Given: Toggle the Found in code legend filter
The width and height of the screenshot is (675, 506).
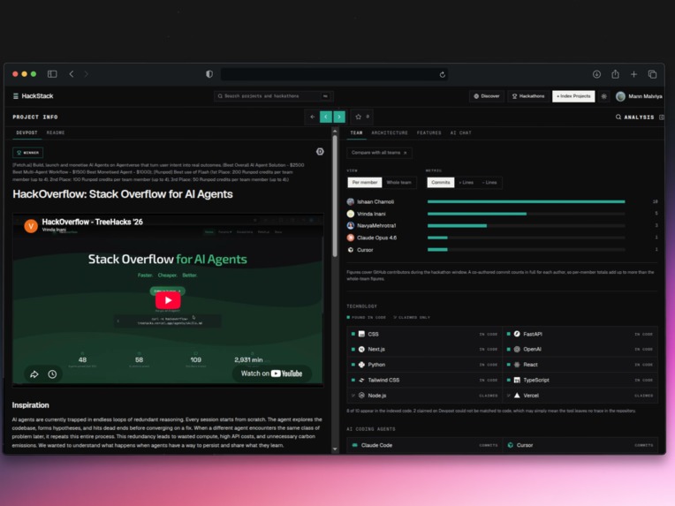Looking at the screenshot, I should tap(367, 318).
